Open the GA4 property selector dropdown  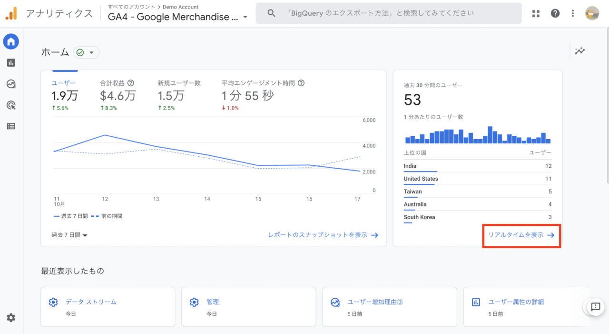click(178, 17)
